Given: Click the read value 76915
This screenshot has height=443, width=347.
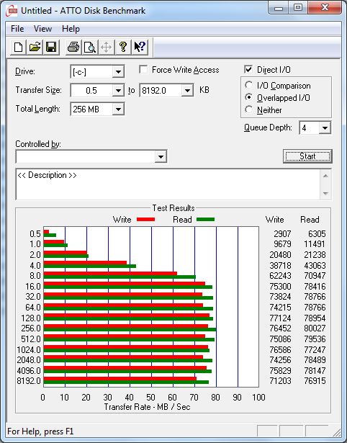Looking at the screenshot, I should pyautogui.click(x=315, y=381).
